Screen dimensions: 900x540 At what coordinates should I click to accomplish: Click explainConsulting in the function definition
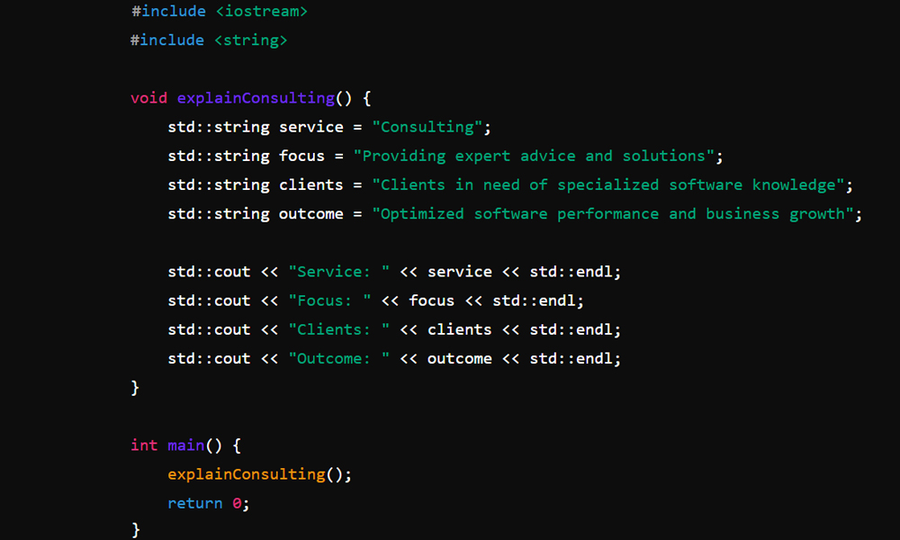pyautogui.click(x=256, y=98)
